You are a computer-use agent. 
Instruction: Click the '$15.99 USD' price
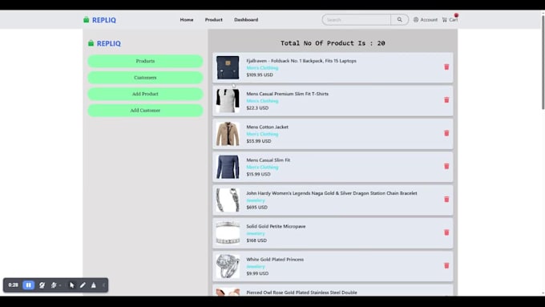click(x=258, y=174)
